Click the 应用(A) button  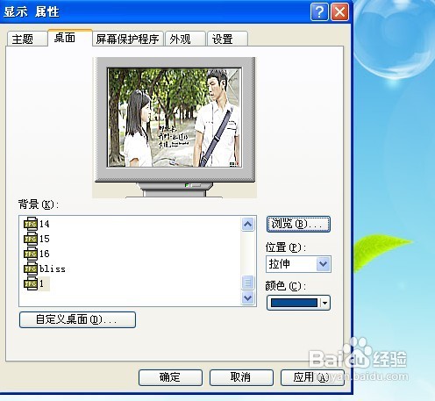coord(312,377)
